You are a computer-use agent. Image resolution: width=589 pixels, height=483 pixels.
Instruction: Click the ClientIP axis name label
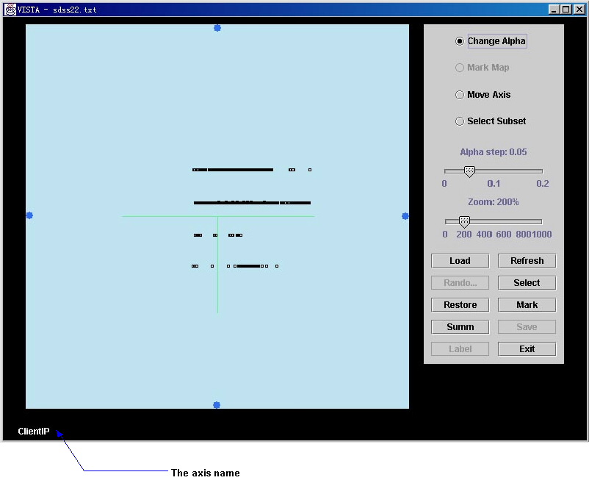click(34, 432)
